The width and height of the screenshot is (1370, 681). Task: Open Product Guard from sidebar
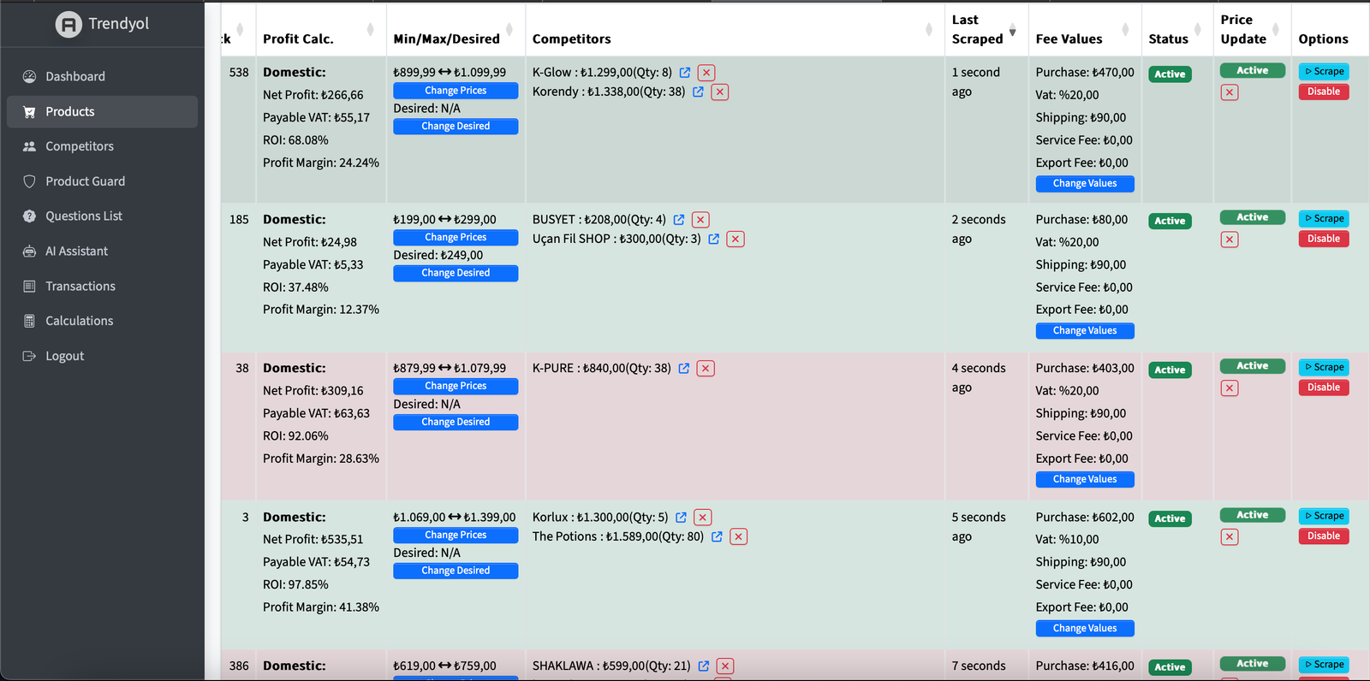85,181
